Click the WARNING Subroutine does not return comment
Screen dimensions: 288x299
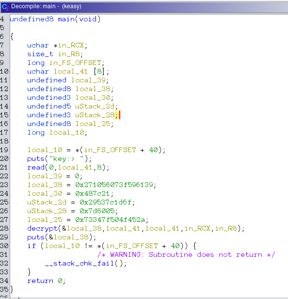pos(186,254)
